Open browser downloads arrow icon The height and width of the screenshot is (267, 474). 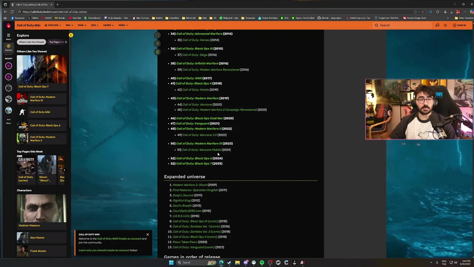coord(451,11)
